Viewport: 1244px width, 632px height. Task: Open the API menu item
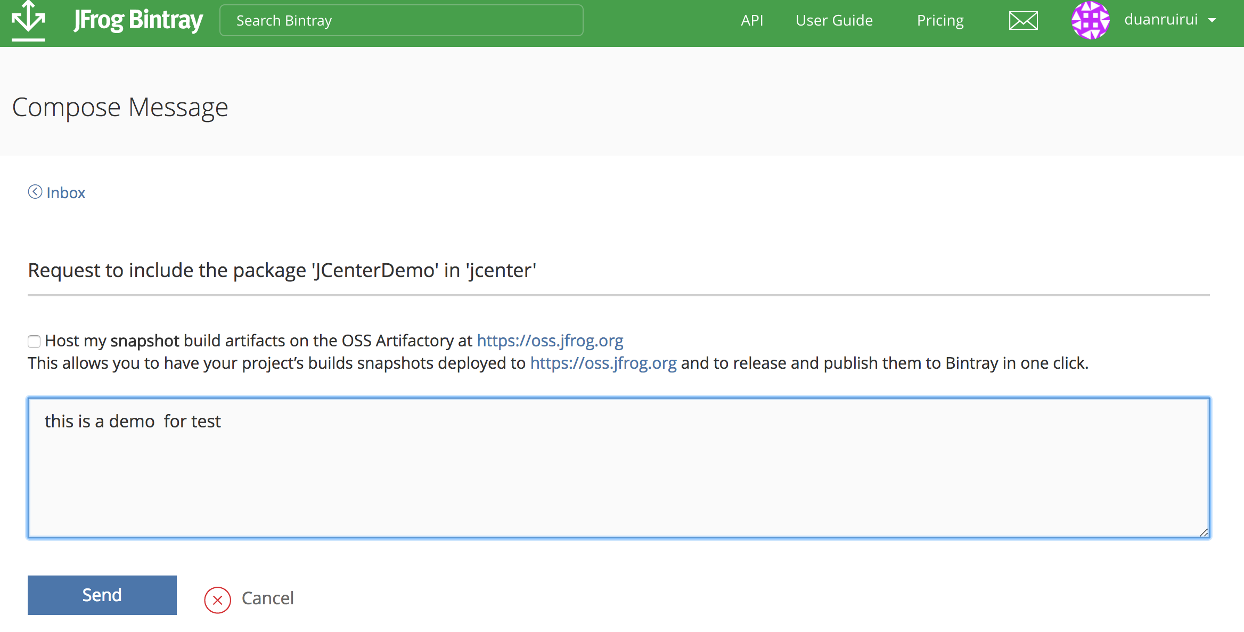(751, 20)
